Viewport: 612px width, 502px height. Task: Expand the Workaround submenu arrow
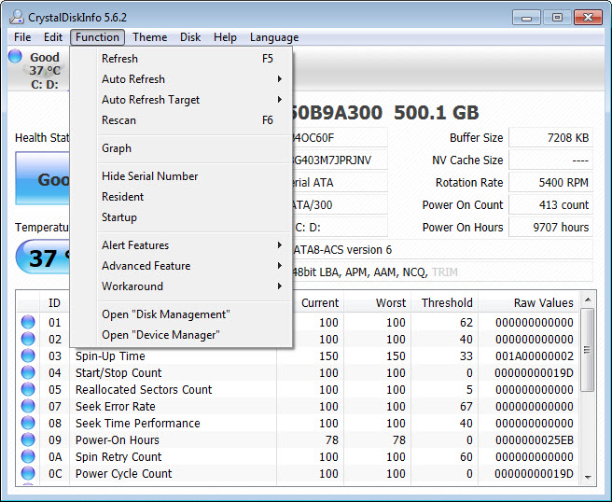pos(280,286)
